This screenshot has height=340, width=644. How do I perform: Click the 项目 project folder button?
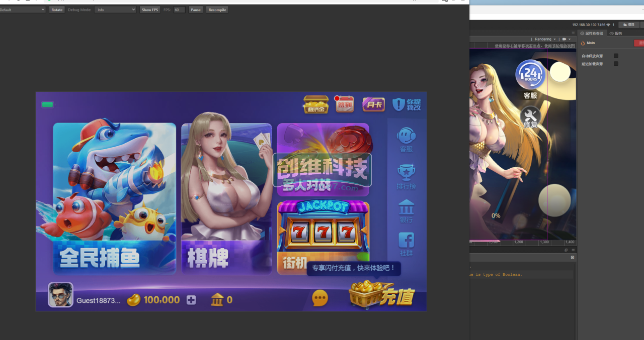[629, 25]
